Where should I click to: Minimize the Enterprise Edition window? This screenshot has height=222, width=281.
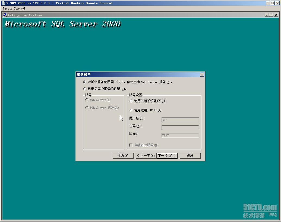[x=267, y=15]
